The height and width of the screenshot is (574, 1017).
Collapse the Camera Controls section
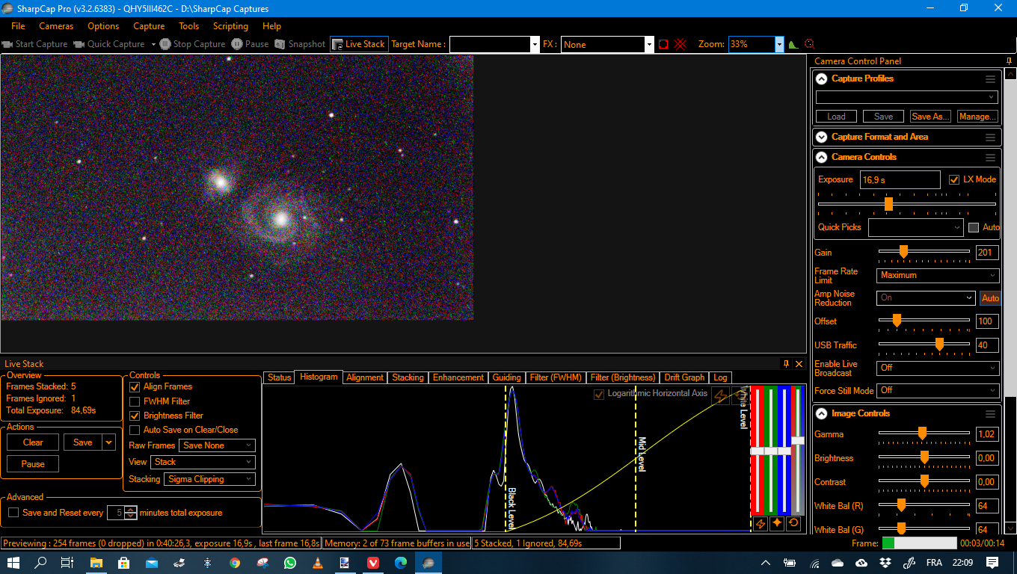(x=821, y=158)
